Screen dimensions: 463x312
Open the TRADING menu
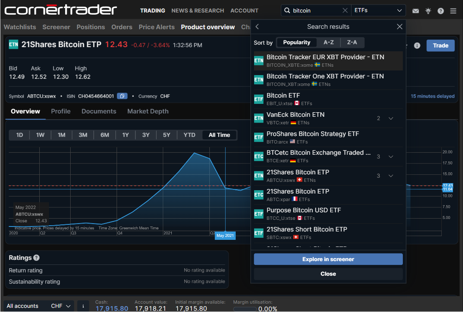coord(153,10)
